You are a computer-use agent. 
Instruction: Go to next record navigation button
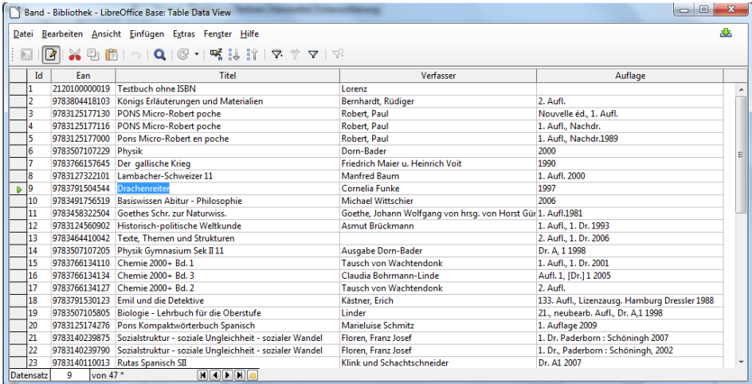coord(228,375)
